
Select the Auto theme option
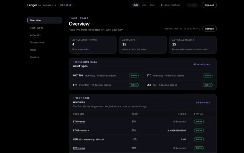[x=136, y=5]
